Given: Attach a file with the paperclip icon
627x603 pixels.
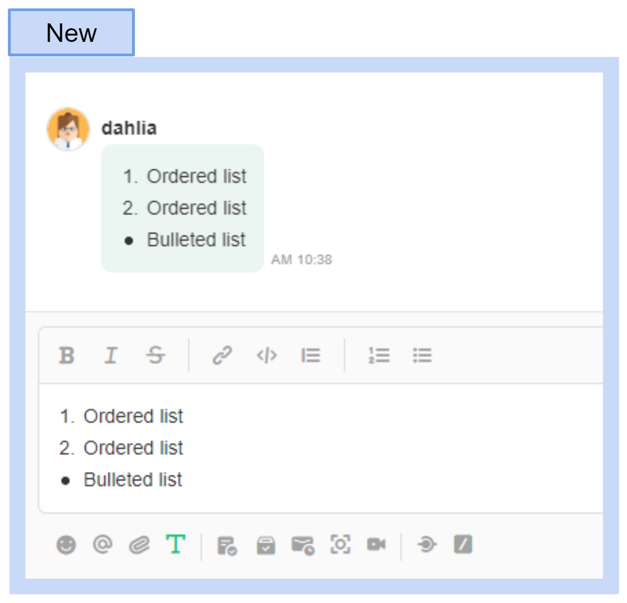Looking at the screenshot, I should click(x=139, y=545).
